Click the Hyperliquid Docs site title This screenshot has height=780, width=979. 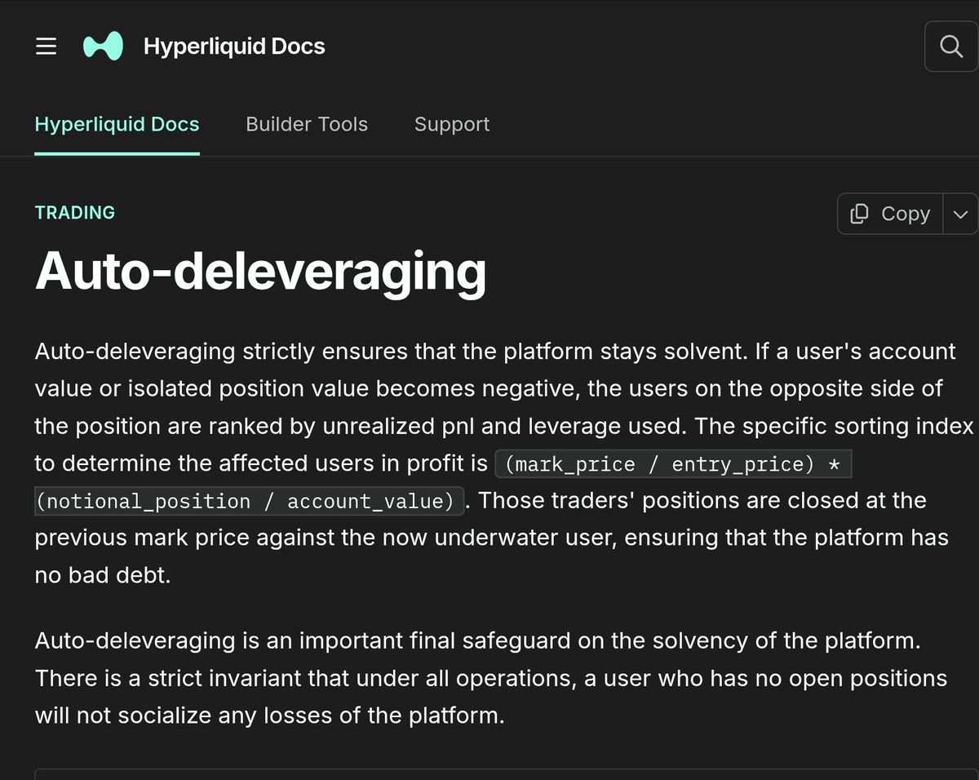pos(234,47)
